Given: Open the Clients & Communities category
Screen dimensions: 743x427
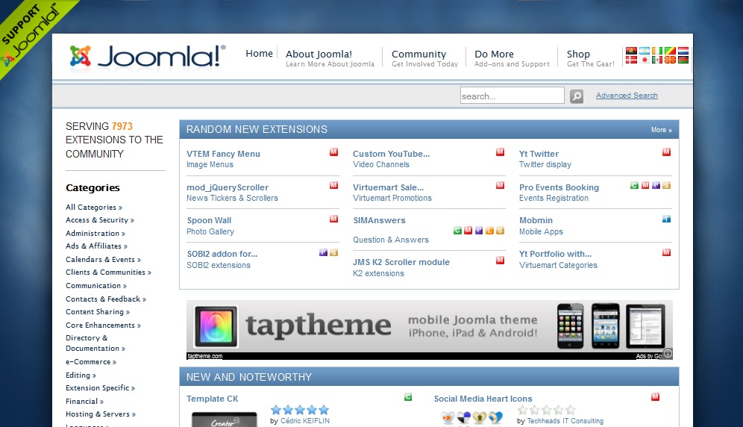Looking at the screenshot, I should click(108, 272).
